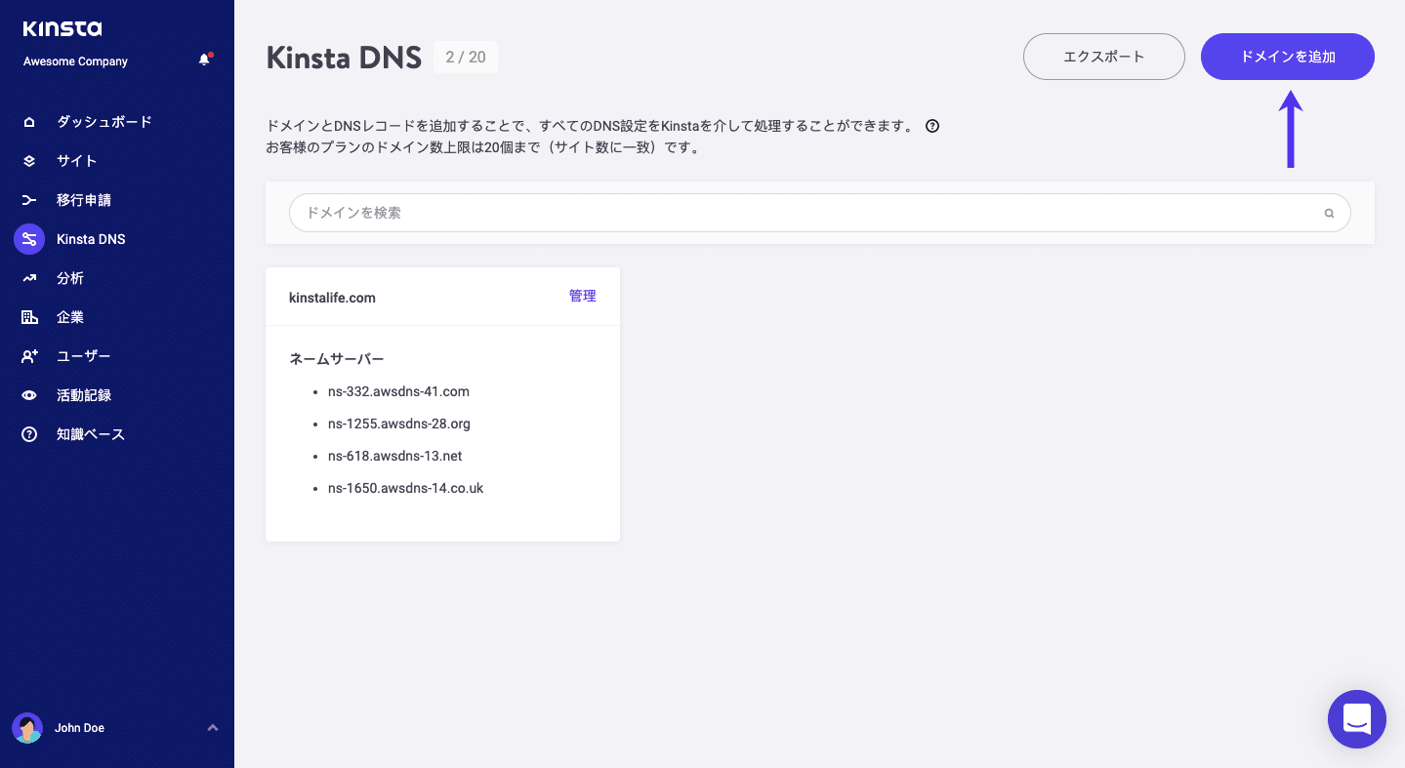Viewport: 1405px width, 768px height.
Task: Click the search magnifier in the domain search bar
Action: (1328, 212)
